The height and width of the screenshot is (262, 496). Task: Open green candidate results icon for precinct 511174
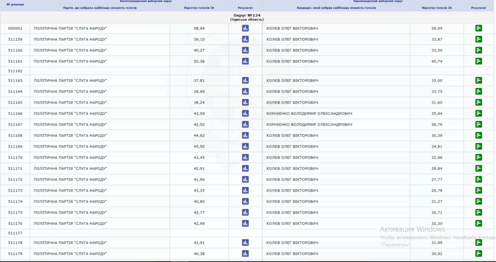pyautogui.click(x=478, y=201)
